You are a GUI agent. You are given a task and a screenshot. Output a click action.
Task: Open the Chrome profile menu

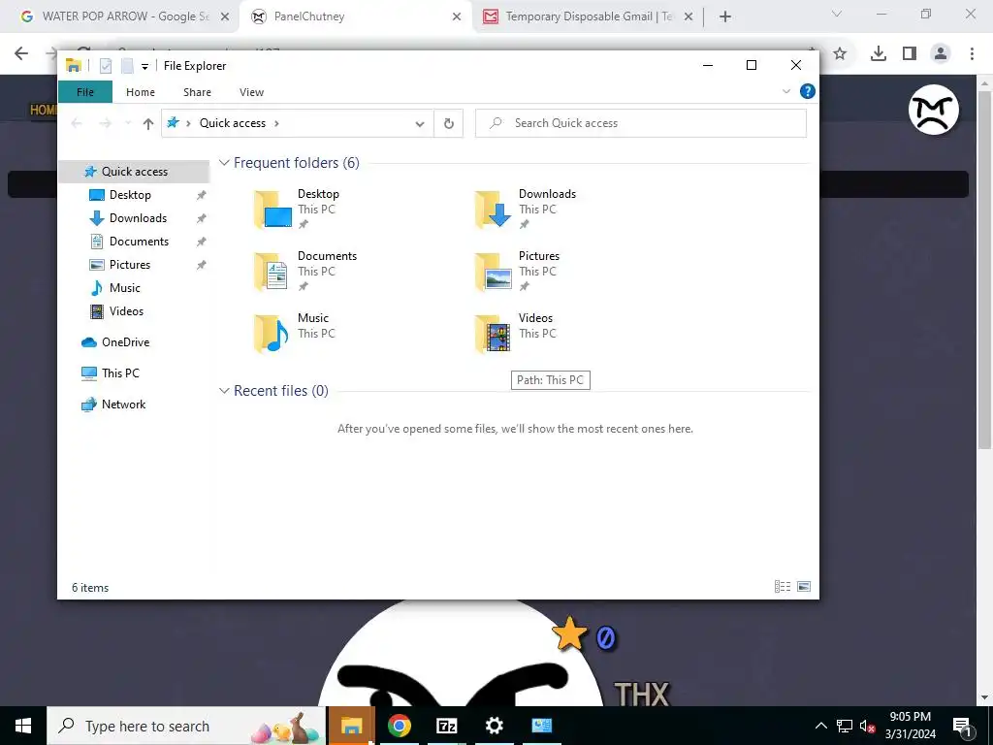click(x=941, y=54)
